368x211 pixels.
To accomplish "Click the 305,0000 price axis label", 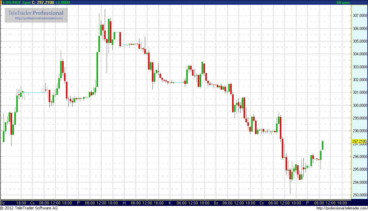I will (360, 41).
